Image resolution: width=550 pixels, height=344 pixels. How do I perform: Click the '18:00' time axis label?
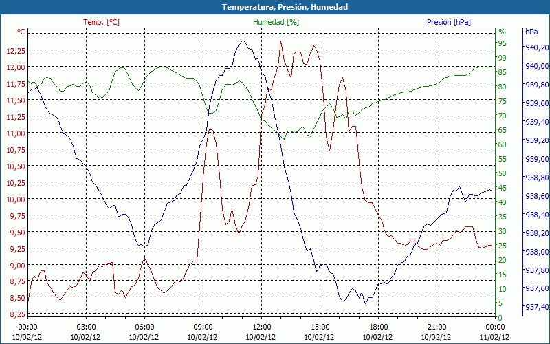tap(379, 327)
